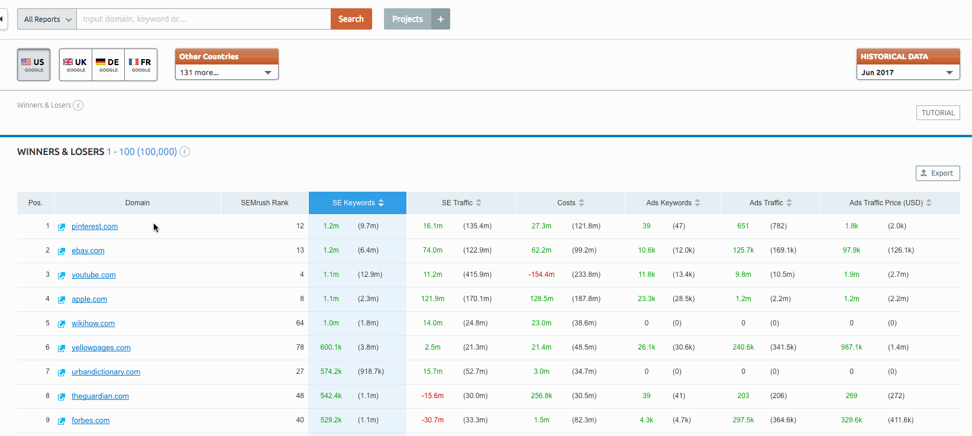Screen dimensions: 972x436
Task: Click the Search button
Action: click(x=351, y=19)
